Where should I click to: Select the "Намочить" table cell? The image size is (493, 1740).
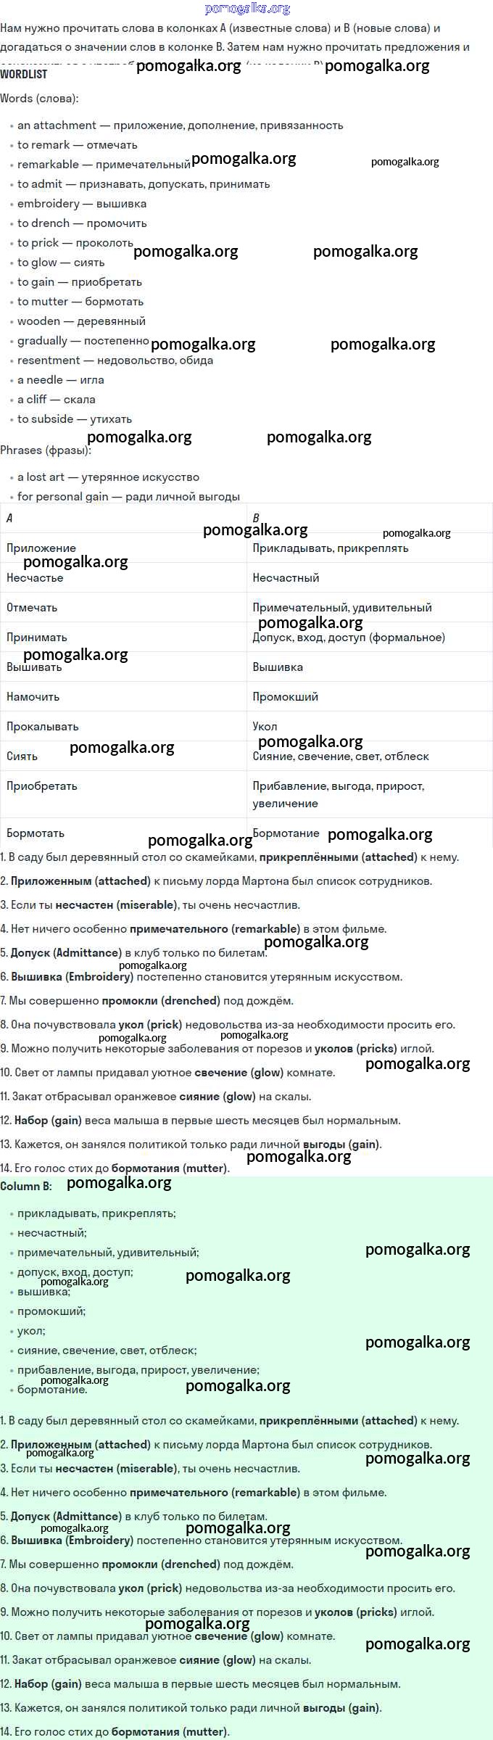pos(33,697)
